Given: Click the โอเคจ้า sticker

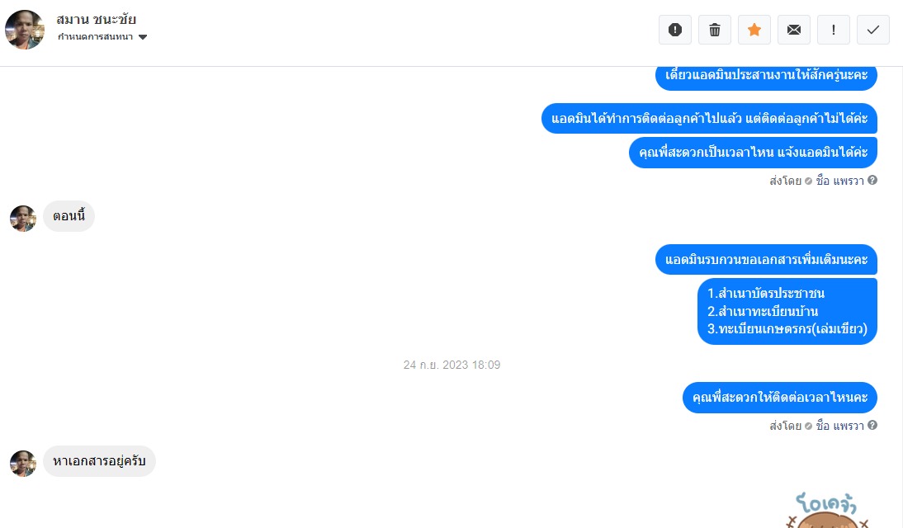Looking at the screenshot, I should 828,510.
